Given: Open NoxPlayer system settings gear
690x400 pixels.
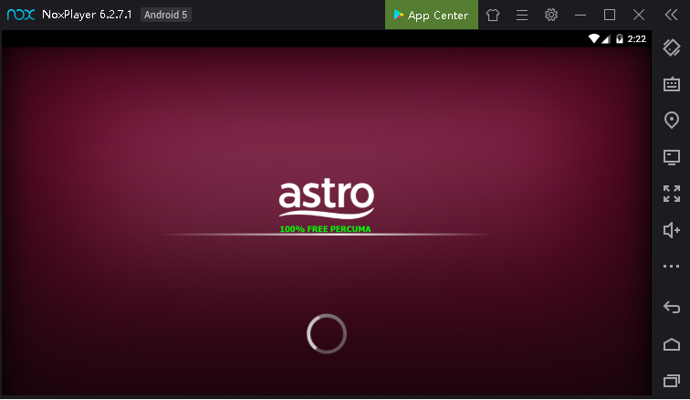Looking at the screenshot, I should (551, 15).
